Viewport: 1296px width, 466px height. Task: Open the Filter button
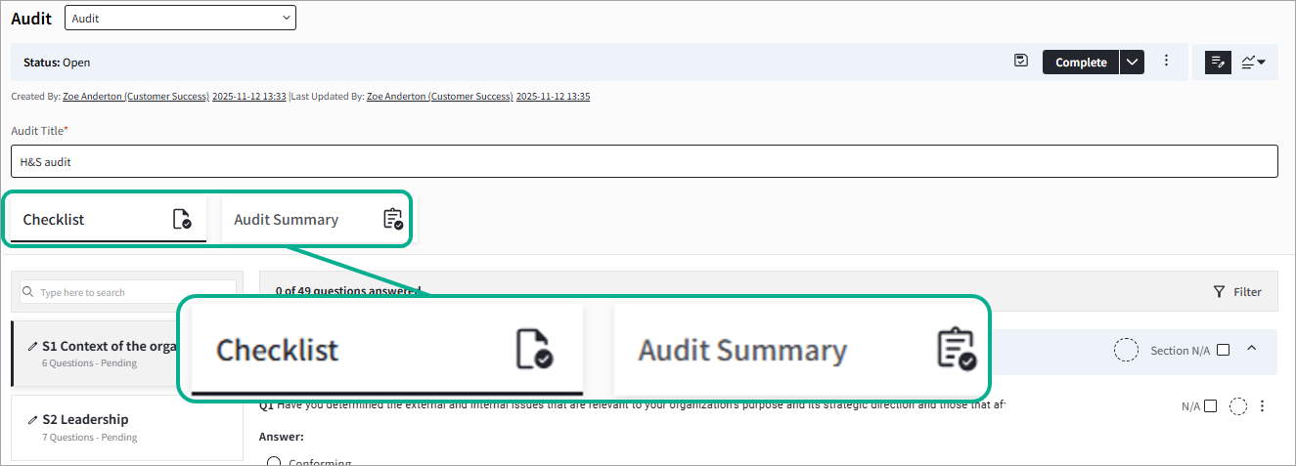click(x=1237, y=291)
